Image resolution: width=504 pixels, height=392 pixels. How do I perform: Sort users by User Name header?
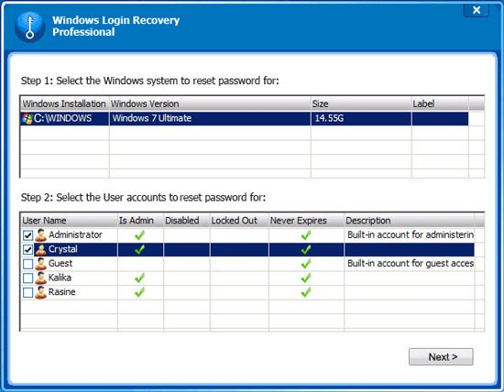(69, 221)
